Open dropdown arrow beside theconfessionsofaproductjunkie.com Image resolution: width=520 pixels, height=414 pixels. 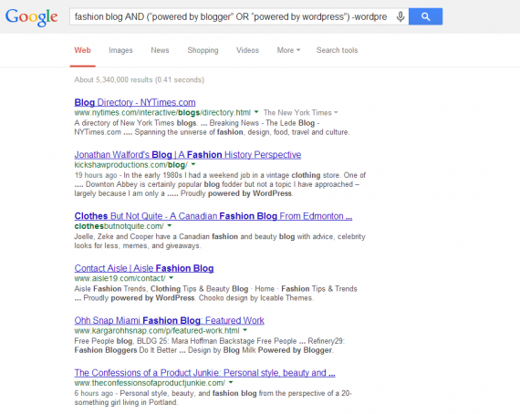[x=231, y=382]
